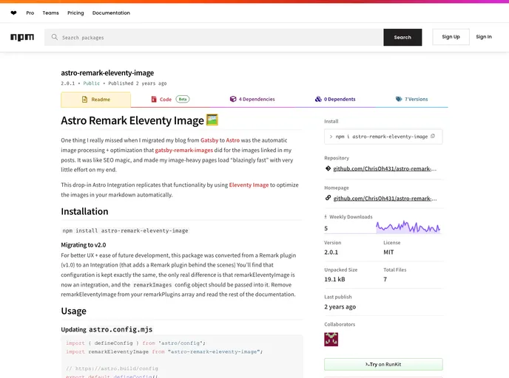Open the 0 Dependents tab
509x378 pixels.
coord(335,99)
